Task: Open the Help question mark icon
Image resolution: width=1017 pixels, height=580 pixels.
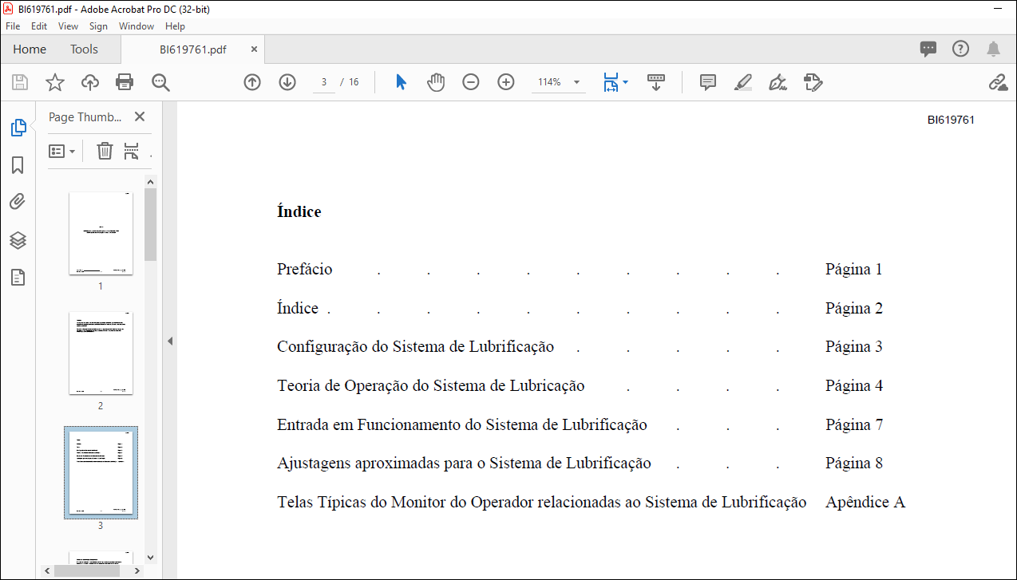Action: click(960, 49)
